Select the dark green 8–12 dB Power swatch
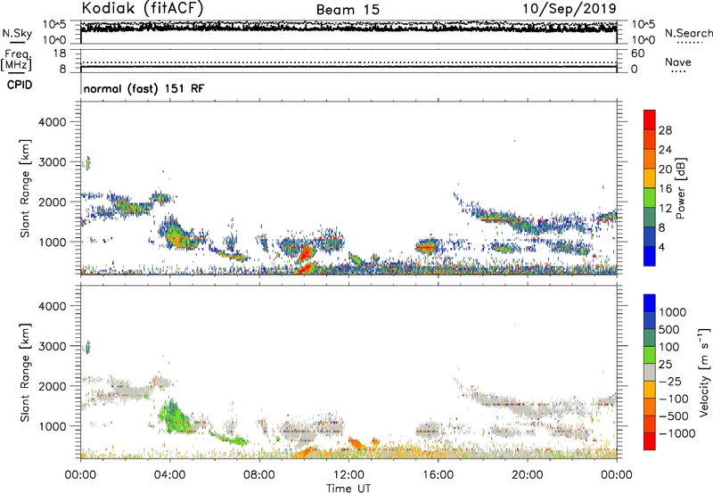 (650, 217)
